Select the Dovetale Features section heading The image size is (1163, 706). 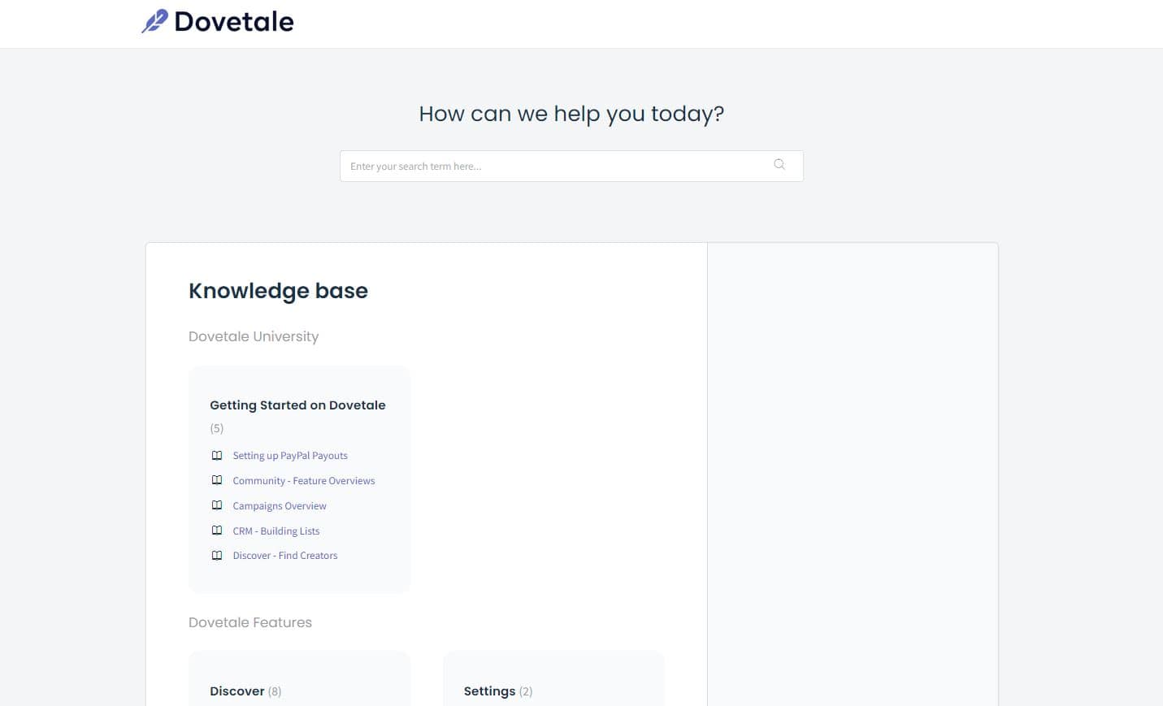pos(250,622)
